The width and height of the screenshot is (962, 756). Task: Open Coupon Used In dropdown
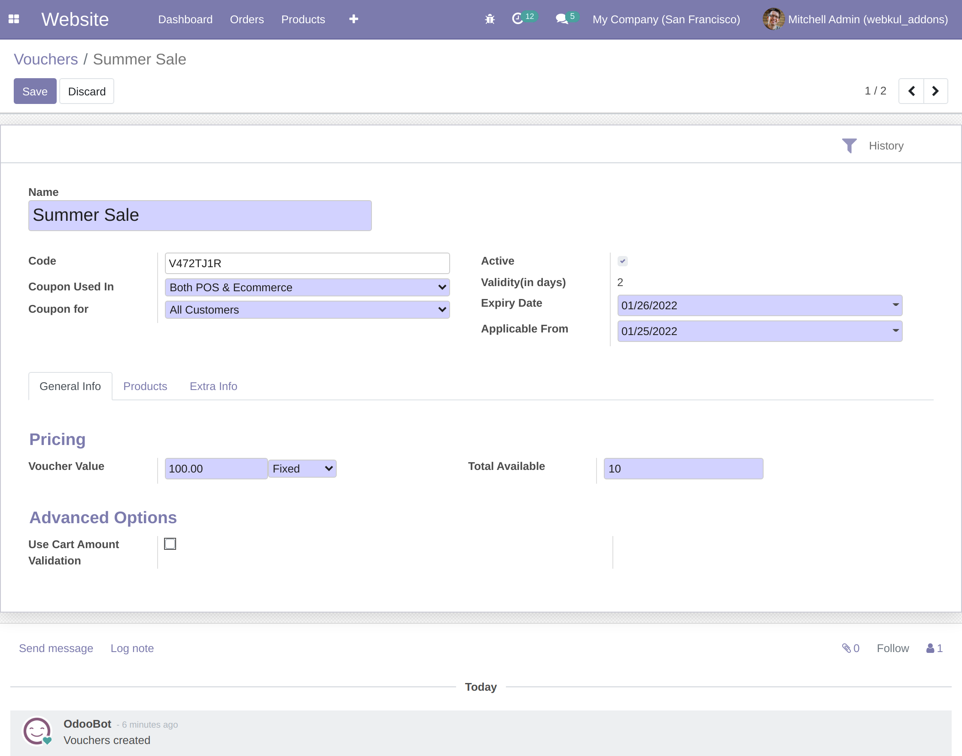click(x=307, y=287)
